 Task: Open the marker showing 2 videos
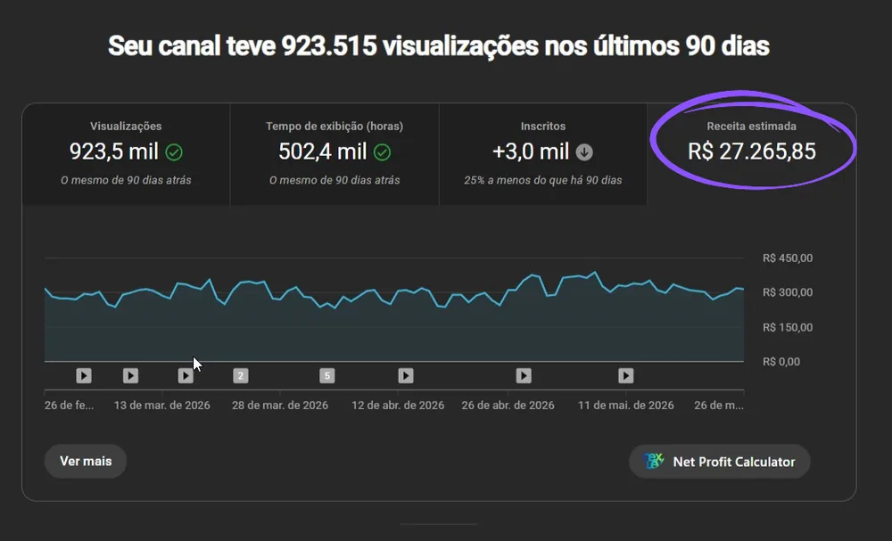coord(241,375)
